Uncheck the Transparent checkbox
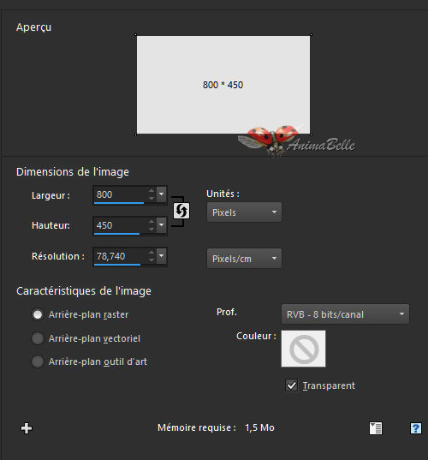 pyautogui.click(x=291, y=385)
